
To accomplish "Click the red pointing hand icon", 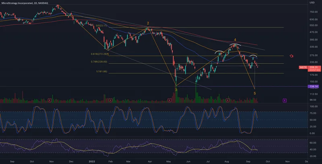I will click(291, 56).
